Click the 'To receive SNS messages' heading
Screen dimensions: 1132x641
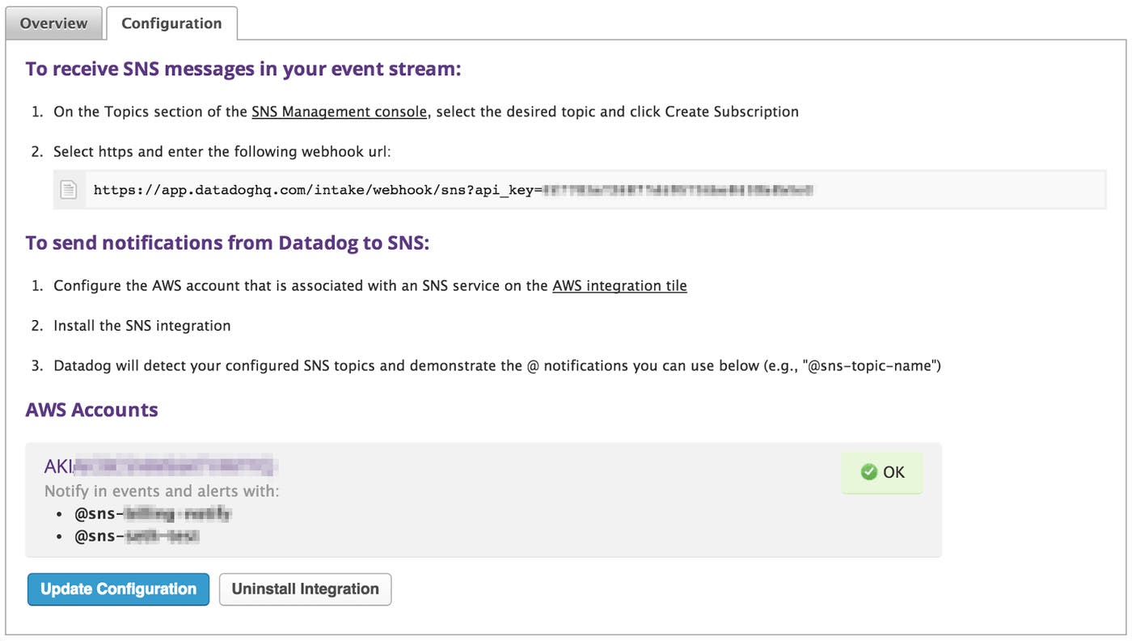pyautogui.click(x=243, y=69)
